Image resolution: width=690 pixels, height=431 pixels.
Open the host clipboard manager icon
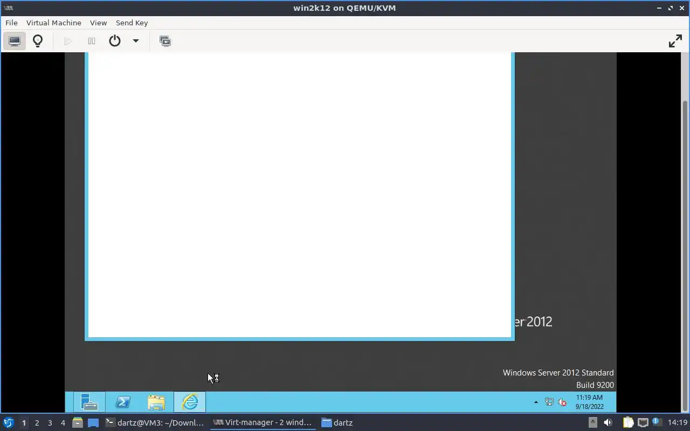pos(628,422)
